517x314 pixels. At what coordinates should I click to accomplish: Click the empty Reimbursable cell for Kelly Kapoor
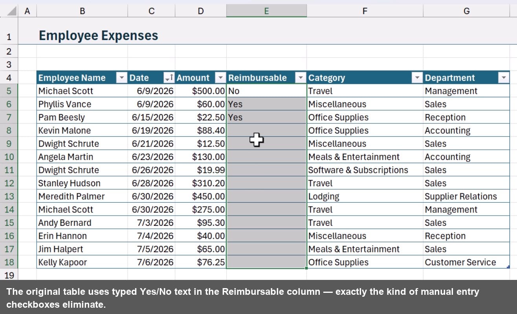[266, 262]
